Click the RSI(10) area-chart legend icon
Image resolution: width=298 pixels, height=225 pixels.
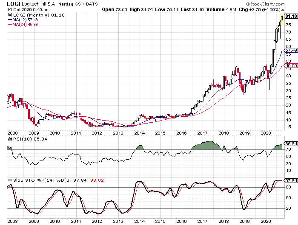[x=10, y=139]
